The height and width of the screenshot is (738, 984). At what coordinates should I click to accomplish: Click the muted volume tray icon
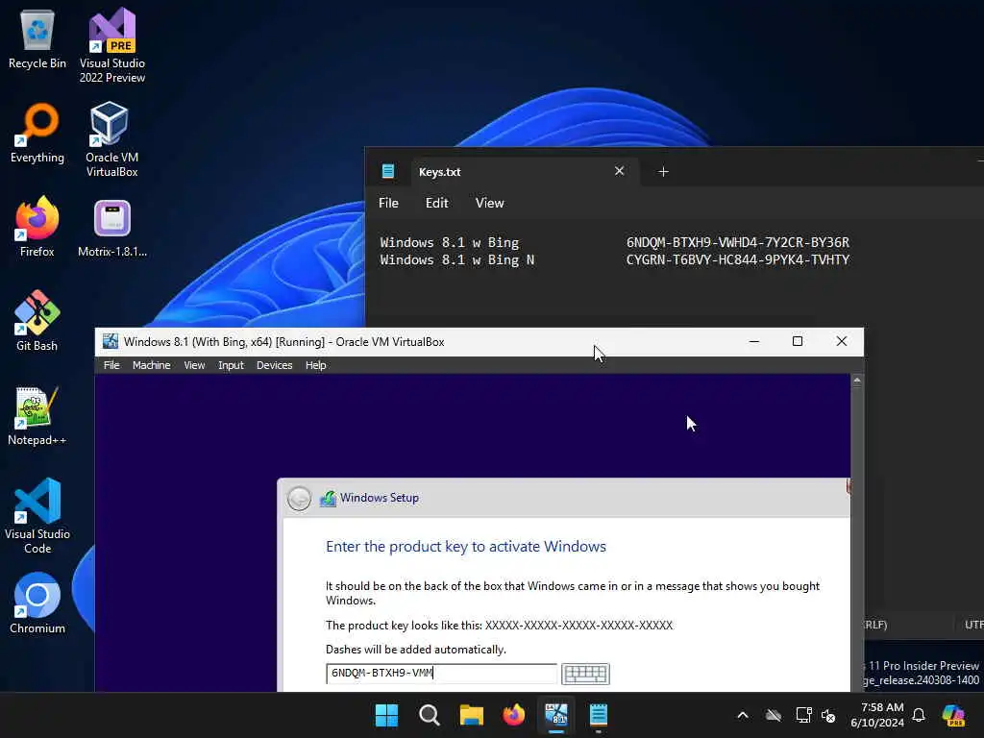click(828, 715)
